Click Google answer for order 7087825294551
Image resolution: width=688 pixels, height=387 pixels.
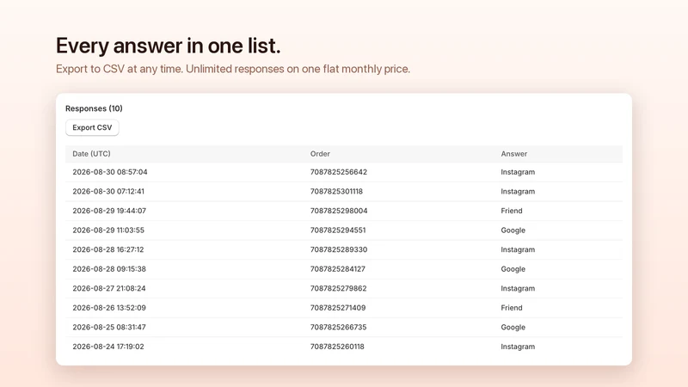[513, 230]
